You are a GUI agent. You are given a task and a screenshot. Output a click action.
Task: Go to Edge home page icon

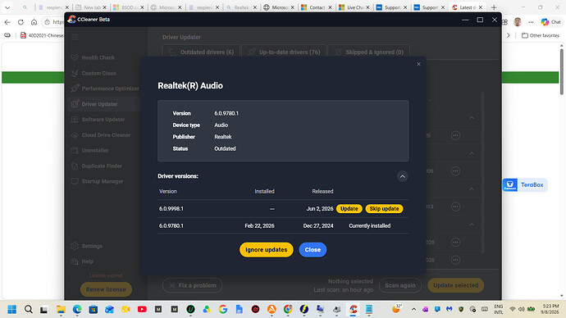(x=34, y=22)
